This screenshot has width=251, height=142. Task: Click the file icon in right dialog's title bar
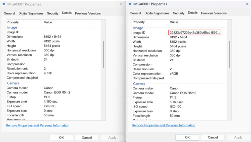[x=130, y=4]
